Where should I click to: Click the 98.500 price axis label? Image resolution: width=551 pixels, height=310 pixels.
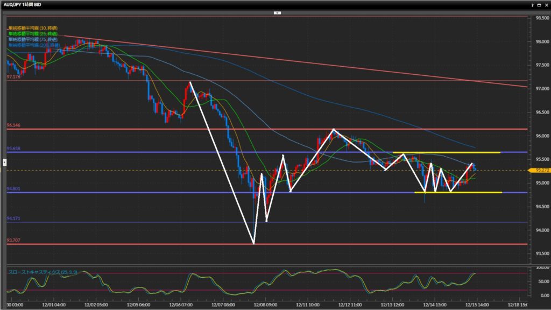click(542, 18)
